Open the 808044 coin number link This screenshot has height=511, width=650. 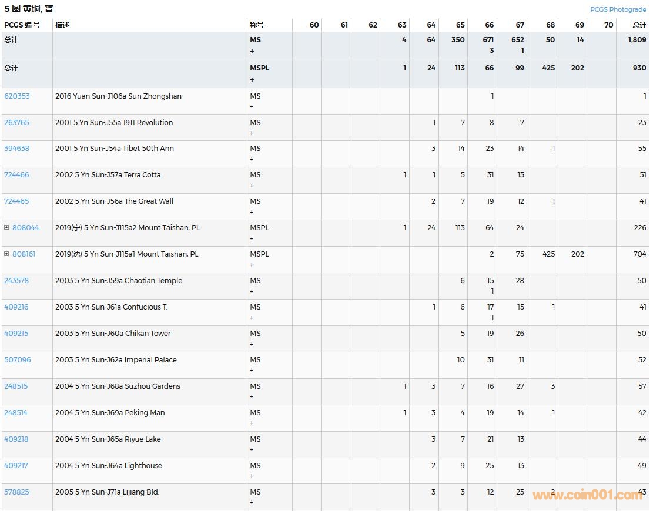coord(25,228)
